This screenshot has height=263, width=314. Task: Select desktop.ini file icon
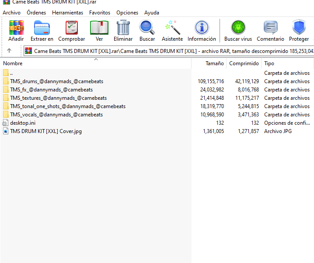pyautogui.click(x=5, y=123)
